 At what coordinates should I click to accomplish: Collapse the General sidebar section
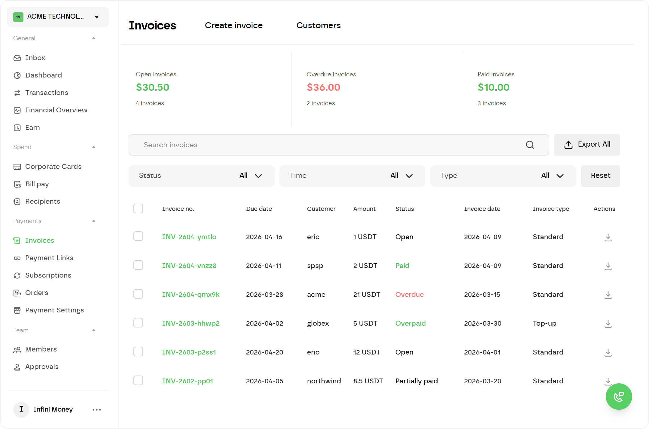pos(94,38)
